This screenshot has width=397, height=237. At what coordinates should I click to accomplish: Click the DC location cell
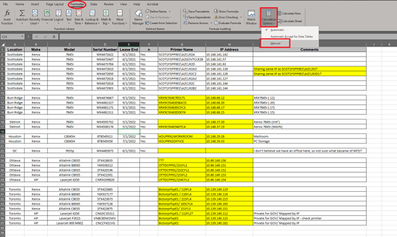(15, 151)
